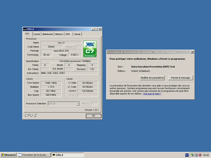Select the Prévention de l'exécution taskbar item

(34, 155)
